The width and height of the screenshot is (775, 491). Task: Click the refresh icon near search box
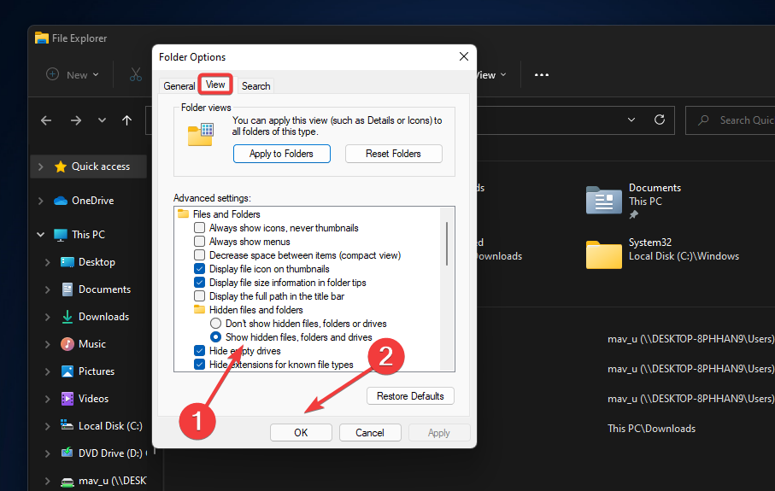tap(659, 120)
